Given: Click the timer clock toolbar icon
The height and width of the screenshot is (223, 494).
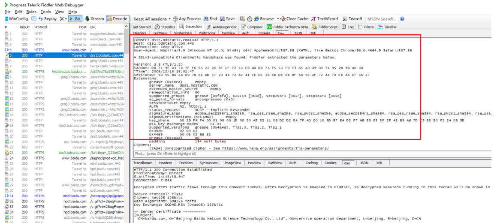Looking at the screenshot, I should coord(250,19).
